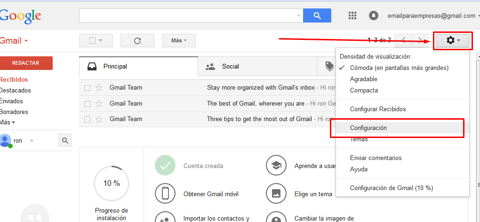Go to newer messages arrow
This screenshot has height=222, width=480.
click(403, 40)
